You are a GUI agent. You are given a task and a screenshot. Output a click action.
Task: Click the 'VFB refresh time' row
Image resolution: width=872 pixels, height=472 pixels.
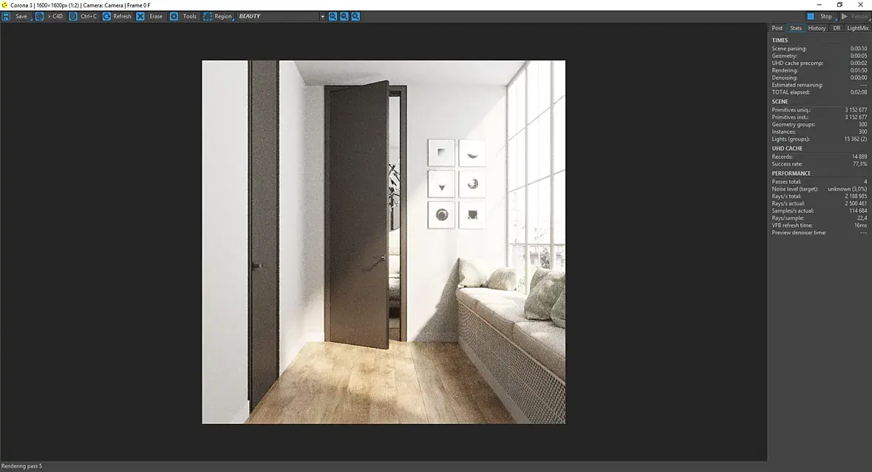click(820, 225)
